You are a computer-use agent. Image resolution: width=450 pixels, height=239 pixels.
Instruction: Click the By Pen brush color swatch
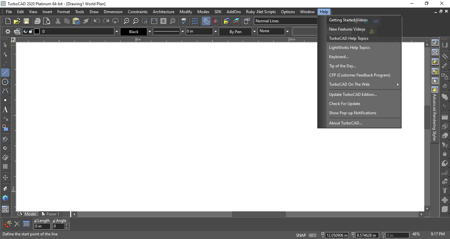coord(236,32)
